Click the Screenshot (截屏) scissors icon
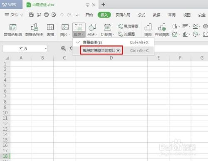Screen dimensions: 208x161 click(x=79, y=27)
